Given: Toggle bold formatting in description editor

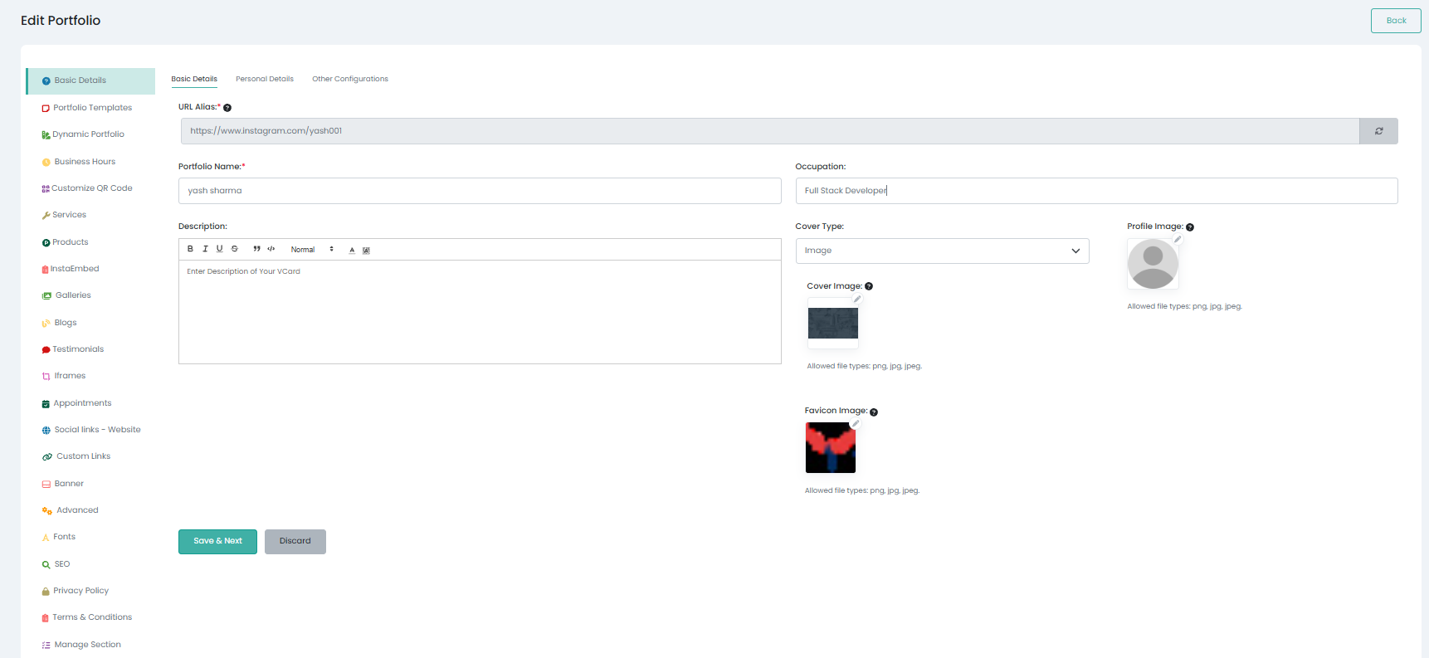Looking at the screenshot, I should pos(190,249).
